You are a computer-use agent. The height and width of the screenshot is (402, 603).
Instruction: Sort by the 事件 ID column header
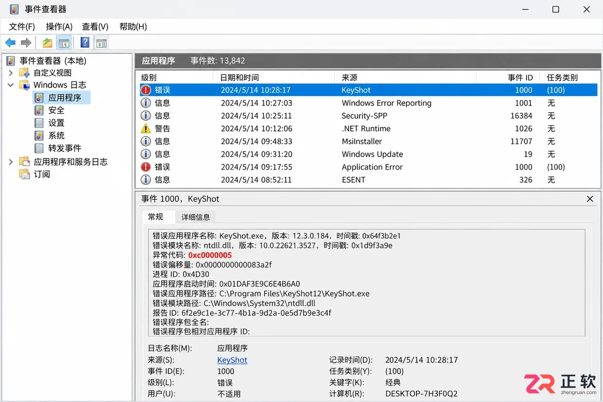point(508,77)
